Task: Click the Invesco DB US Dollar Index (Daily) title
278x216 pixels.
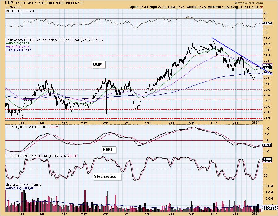Action: (x=54, y=40)
